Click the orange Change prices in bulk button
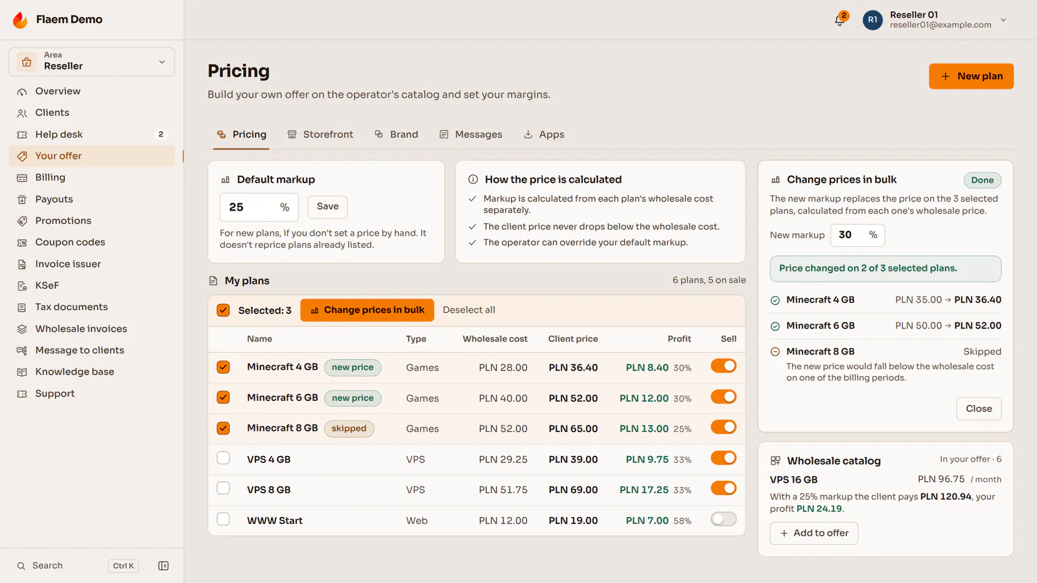 367,310
